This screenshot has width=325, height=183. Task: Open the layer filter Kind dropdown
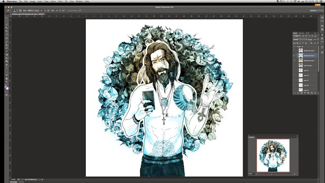click(x=297, y=36)
